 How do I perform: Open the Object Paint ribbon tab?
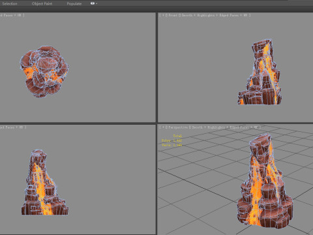42,4
